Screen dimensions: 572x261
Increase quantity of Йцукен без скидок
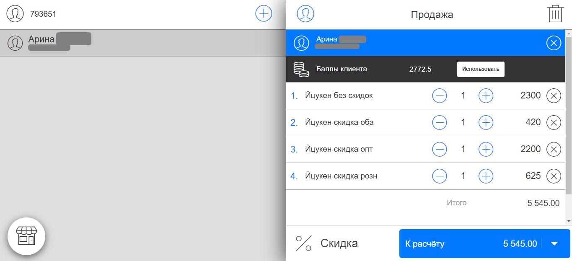[x=486, y=96]
